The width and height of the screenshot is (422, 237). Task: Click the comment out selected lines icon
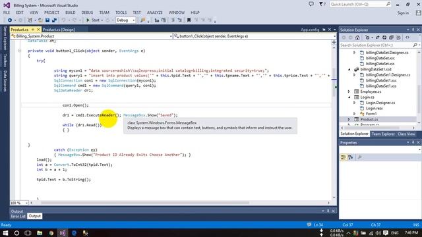[173, 20]
